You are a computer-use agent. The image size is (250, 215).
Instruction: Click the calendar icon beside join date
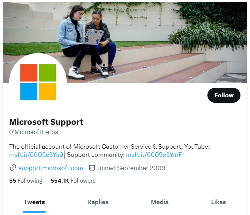(92, 168)
